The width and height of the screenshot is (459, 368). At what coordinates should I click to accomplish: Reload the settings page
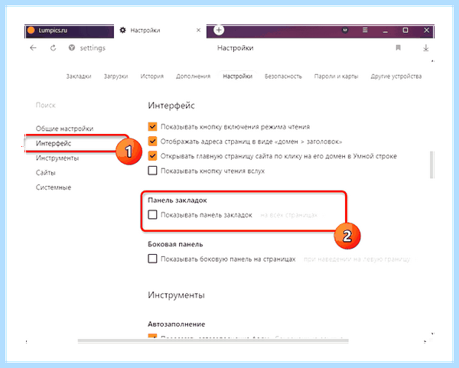pos(53,47)
